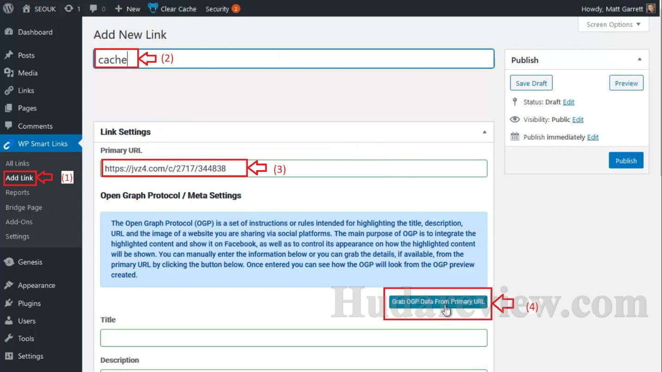
Task: Open the Reports submenu item
Action: click(18, 192)
